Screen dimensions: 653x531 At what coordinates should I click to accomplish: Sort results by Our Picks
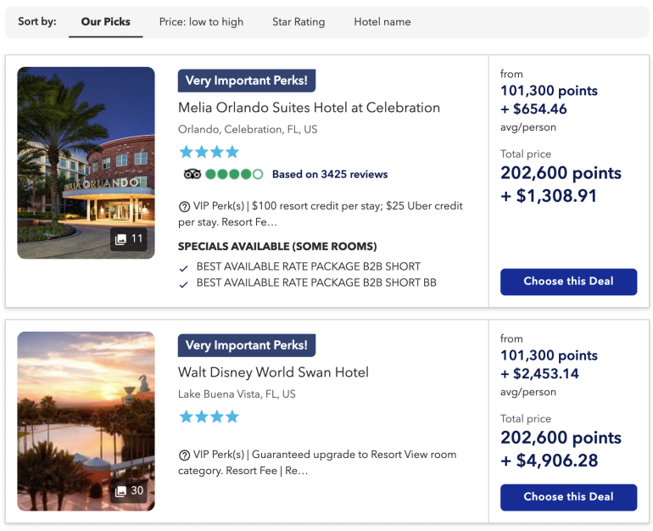[x=106, y=22]
